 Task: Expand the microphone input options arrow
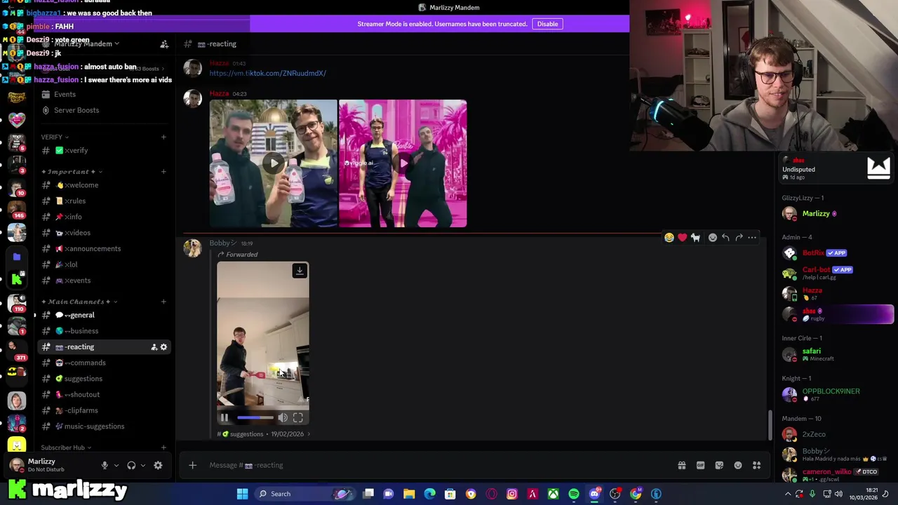[116, 465]
